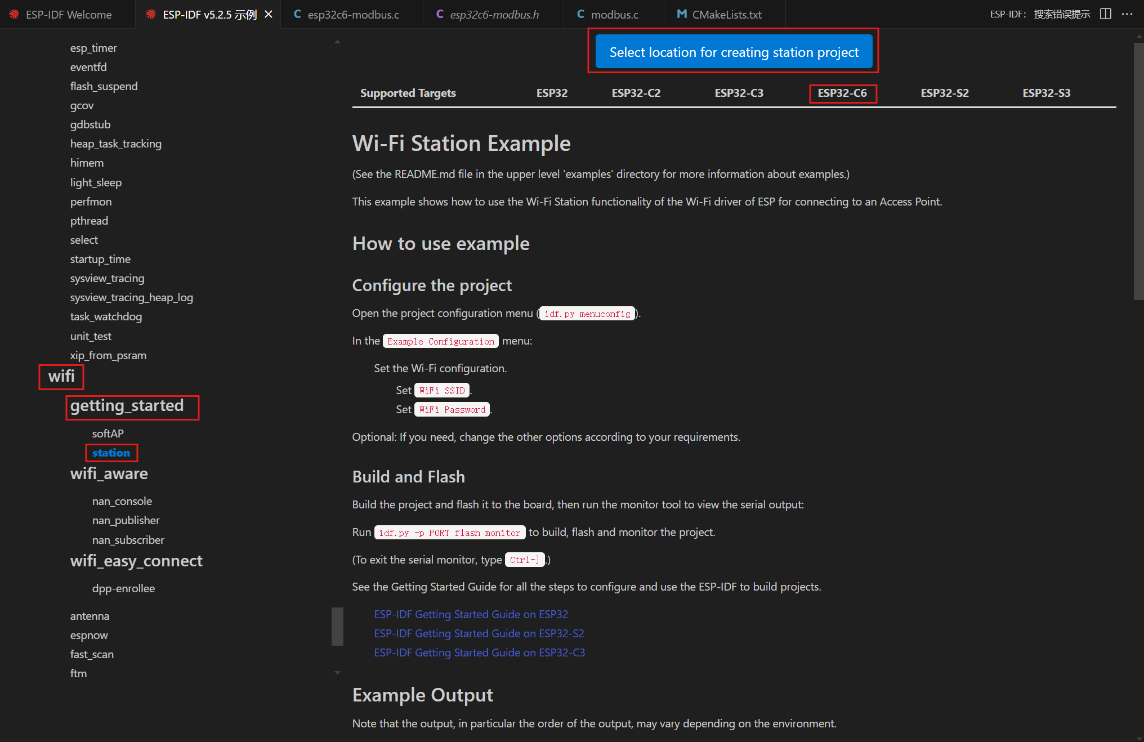
Task: Open the ESP-IDF Getting Started Guide on ESP32-S2 link
Action: pyautogui.click(x=479, y=633)
